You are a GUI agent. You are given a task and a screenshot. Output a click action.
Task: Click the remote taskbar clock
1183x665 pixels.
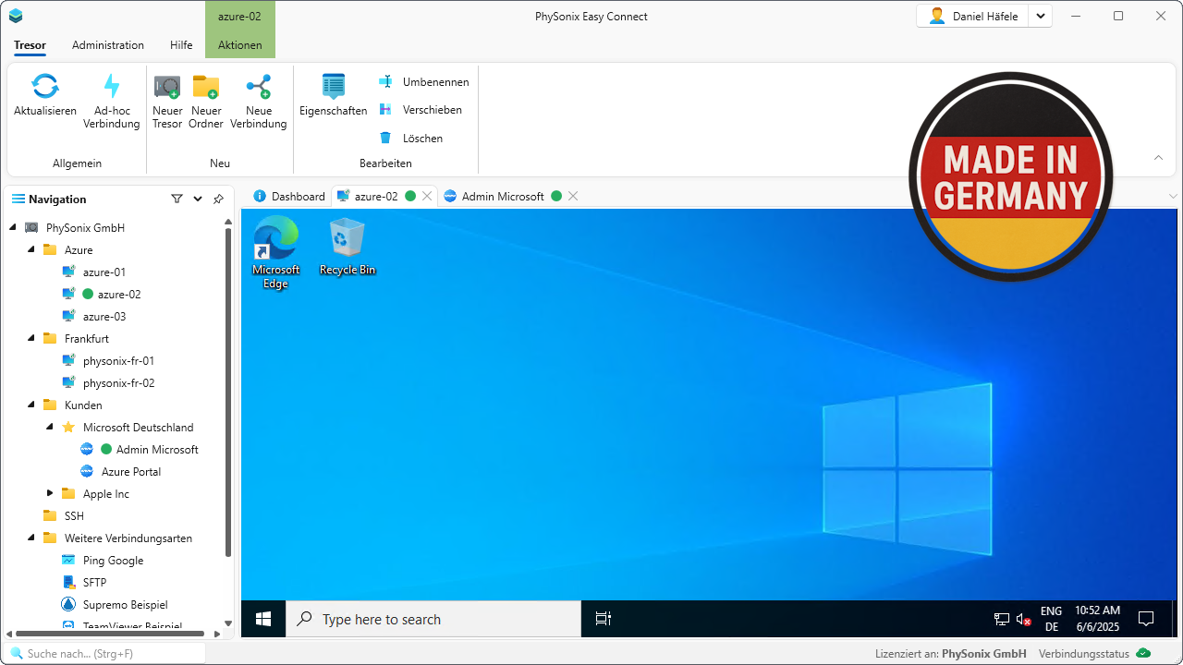1097,619
